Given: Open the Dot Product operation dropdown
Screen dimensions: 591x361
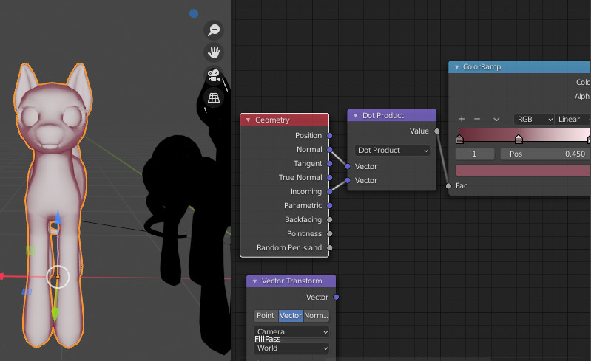Looking at the screenshot, I should coord(392,150).
